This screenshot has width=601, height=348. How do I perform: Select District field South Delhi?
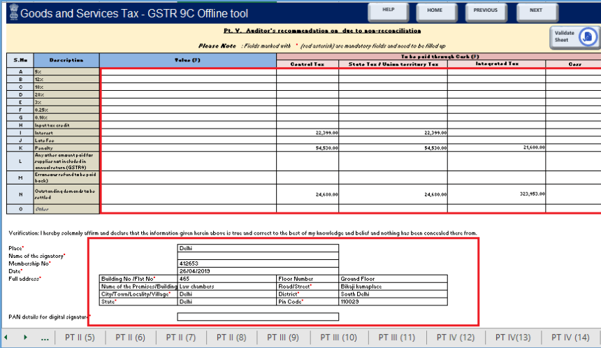393,294
